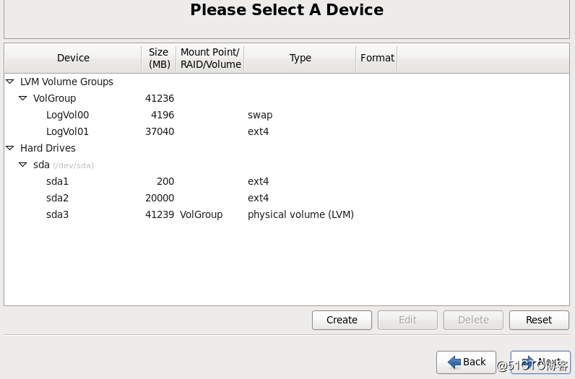Click the ext4 type of sda2

(258, 198)
